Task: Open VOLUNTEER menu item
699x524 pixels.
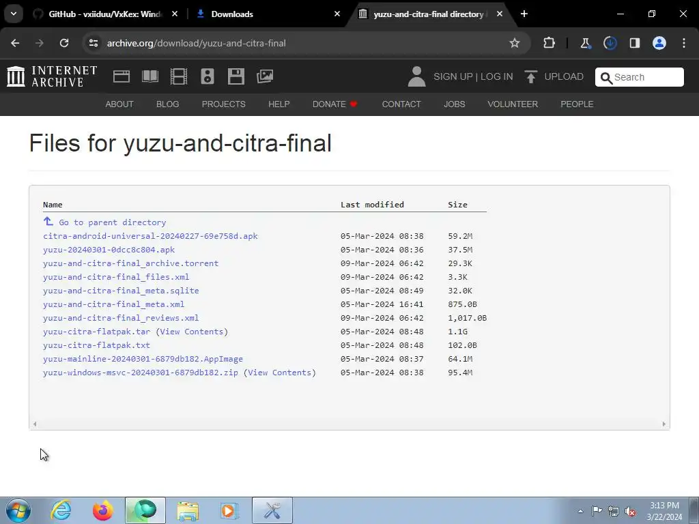Action: tap(513, 104)
